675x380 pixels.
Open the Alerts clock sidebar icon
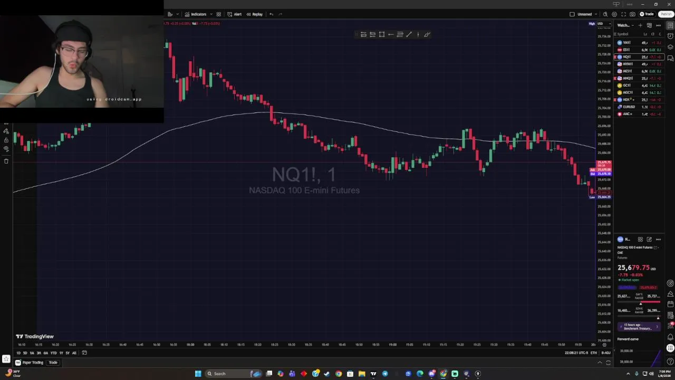(670, 36)
